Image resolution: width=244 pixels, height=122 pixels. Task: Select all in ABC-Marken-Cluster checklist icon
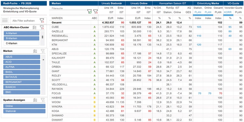point(34,27)
